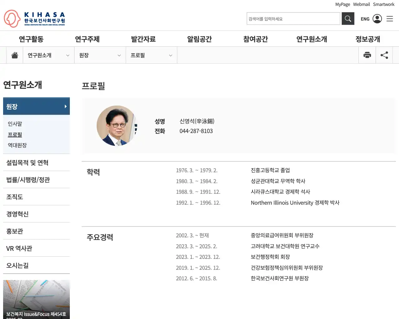The width and height of the screenshot is (399, 319).
Task: Open the user account icon
Action: coord(377,19)
